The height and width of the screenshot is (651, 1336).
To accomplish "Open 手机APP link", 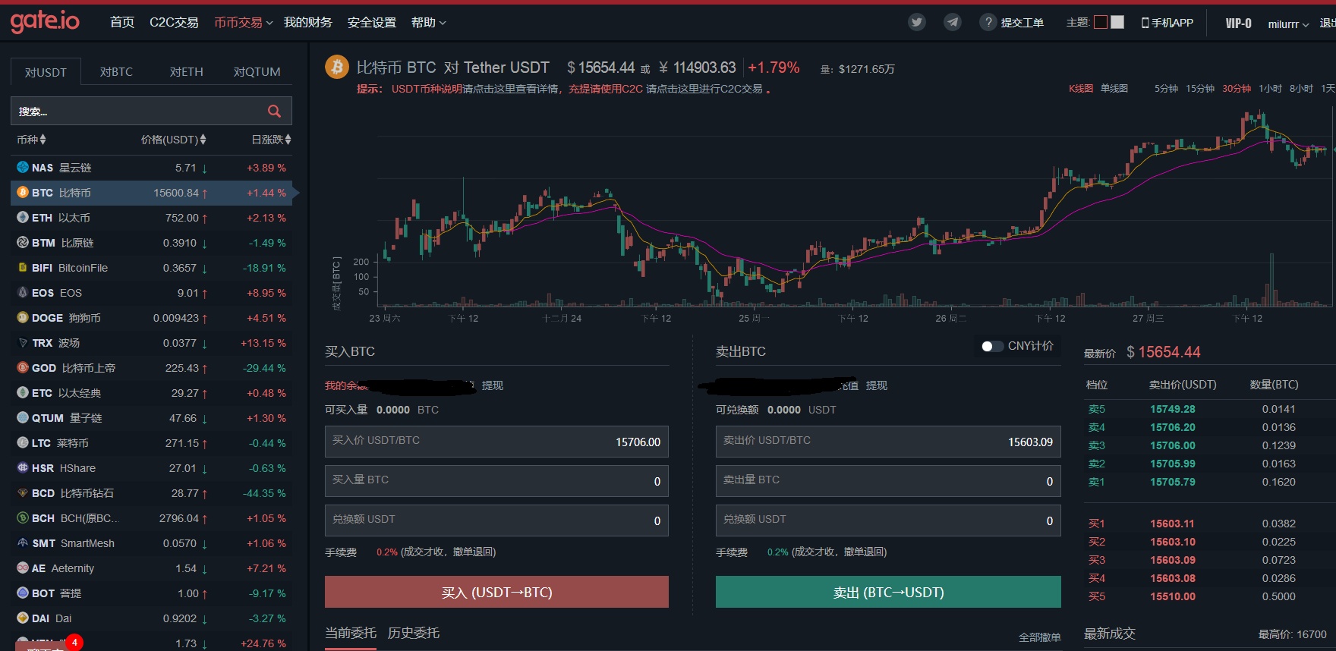I will click(1167, 23).
